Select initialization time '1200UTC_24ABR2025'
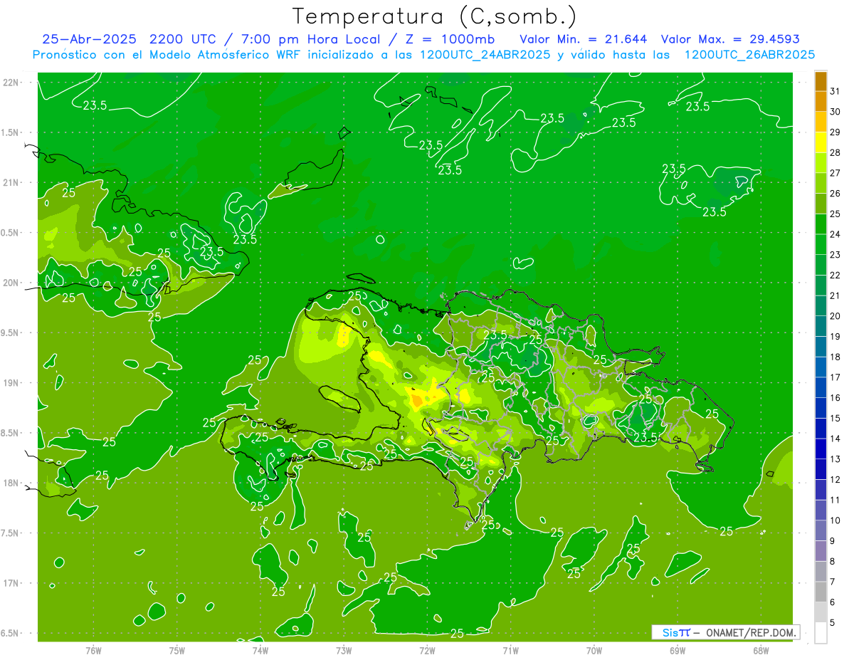Image resolution: width=854 pixels, height=660 pixels. click(485, 55)
